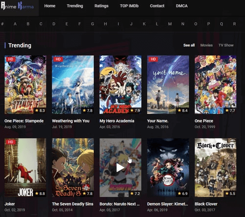Open Your Name poster thumbnail

tap(168, 85)
